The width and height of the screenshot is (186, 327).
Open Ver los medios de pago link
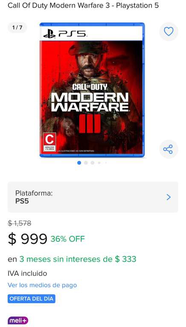[42, 285]
